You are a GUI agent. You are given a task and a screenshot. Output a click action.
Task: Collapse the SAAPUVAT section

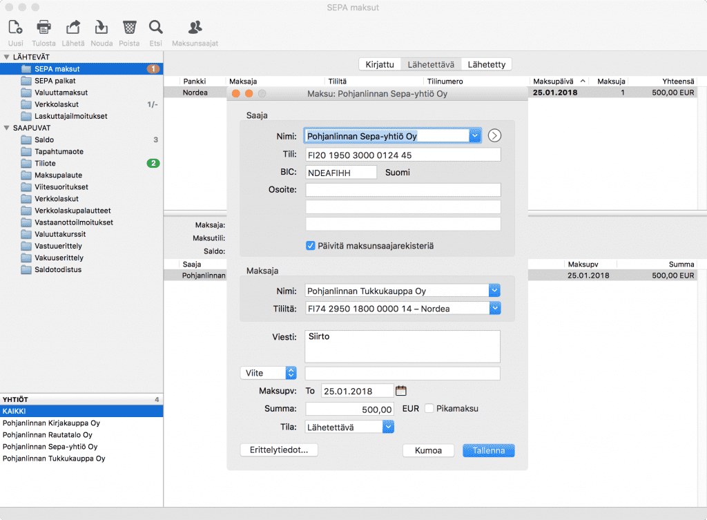click(x=6, y=128)
